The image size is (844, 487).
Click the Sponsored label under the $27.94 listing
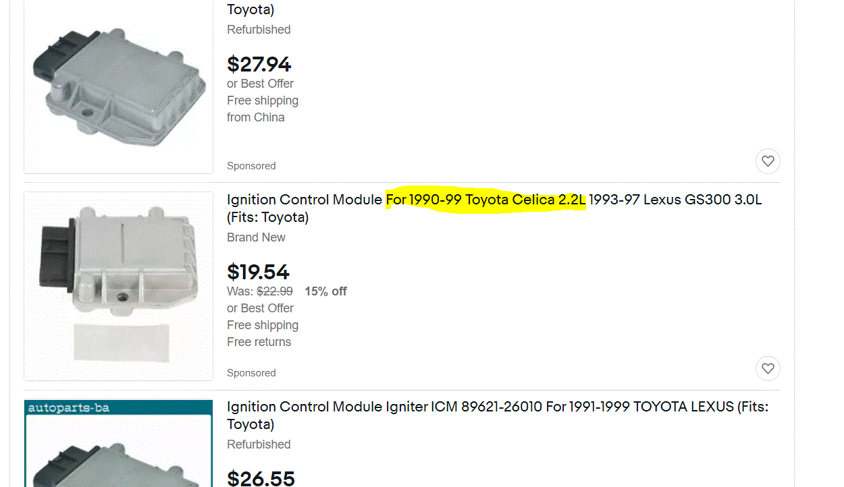251,166
